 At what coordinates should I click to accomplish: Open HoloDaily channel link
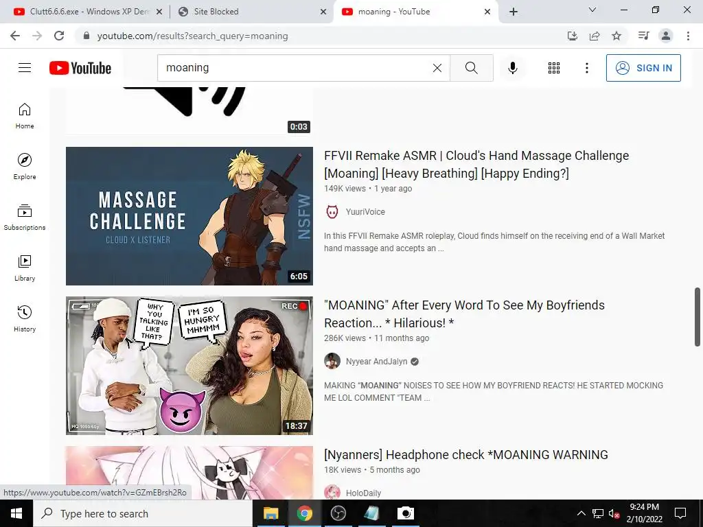pyautogui.click(x=363, y=493)
